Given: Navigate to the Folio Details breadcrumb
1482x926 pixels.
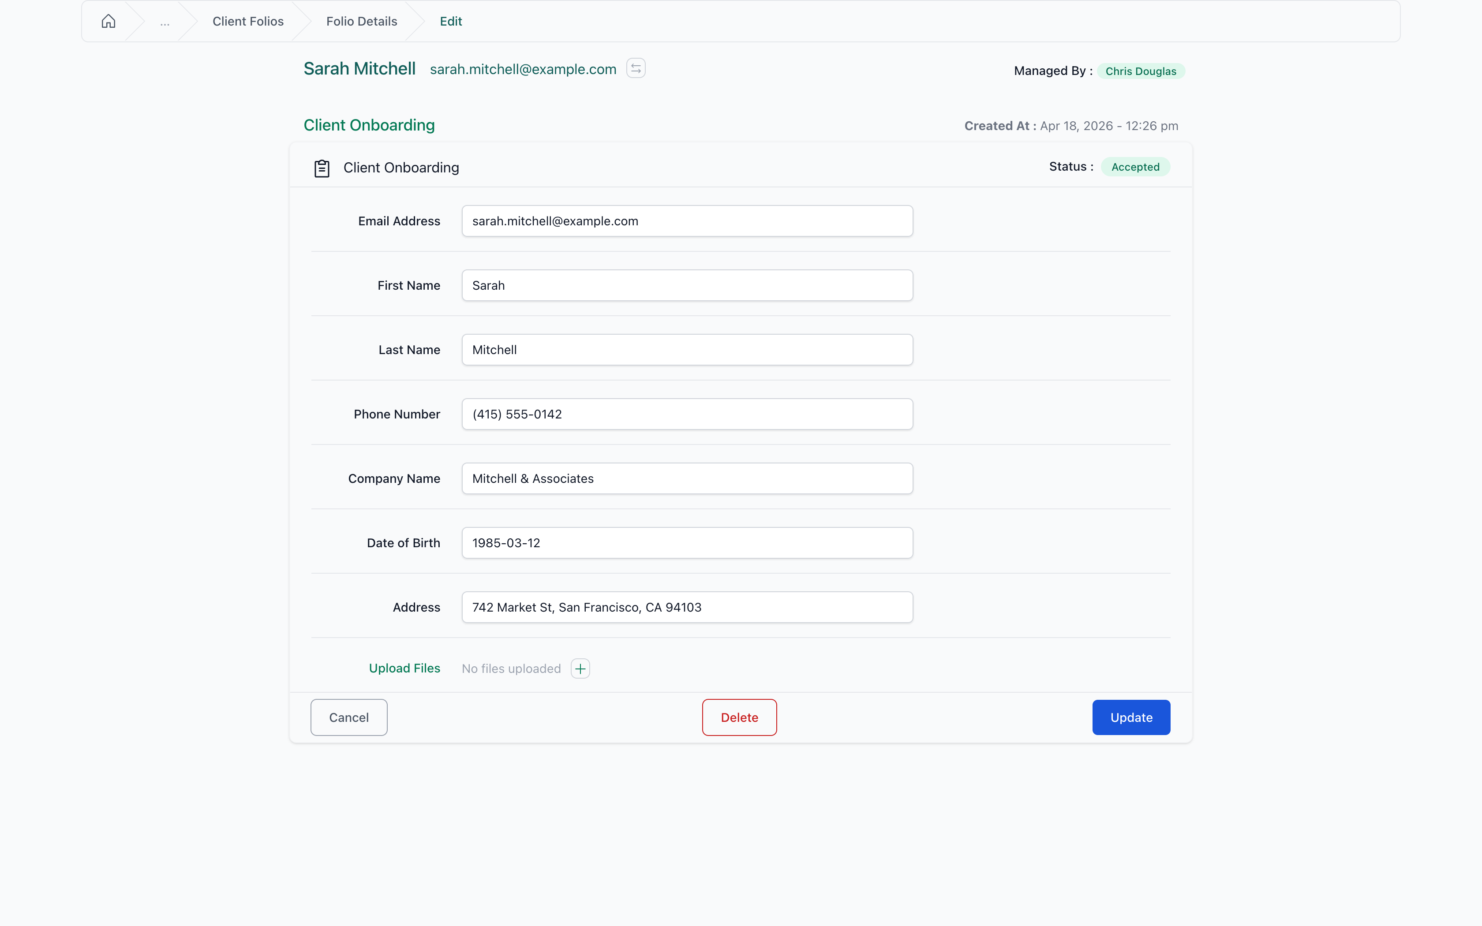Looking at the screenshot, I should [361, 22].
